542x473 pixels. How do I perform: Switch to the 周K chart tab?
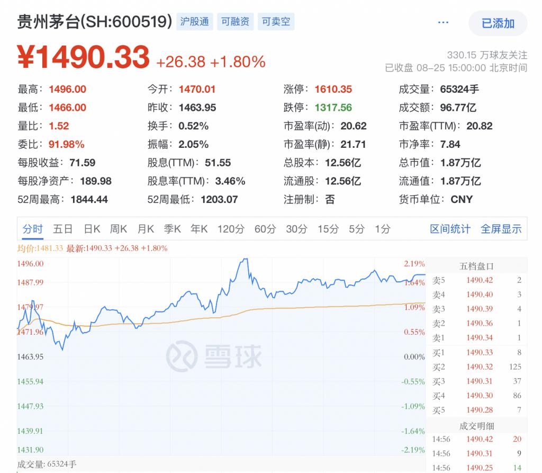pos(119,229)
